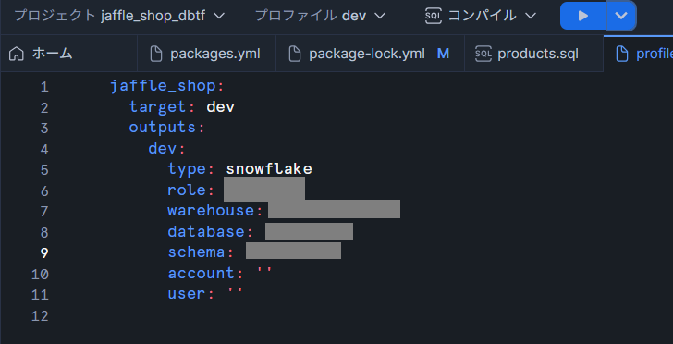Viewport: 673px width, 344px height.
Task: Click the SQL compile icon
Action: pyautogui.click(x=433, y=16)
